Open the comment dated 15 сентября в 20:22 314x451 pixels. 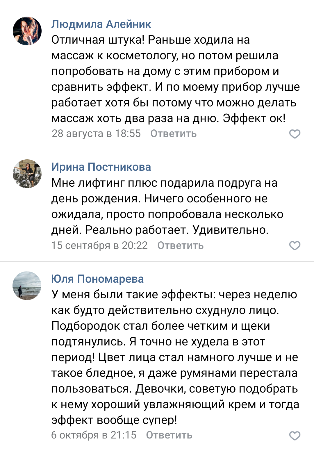99,246
